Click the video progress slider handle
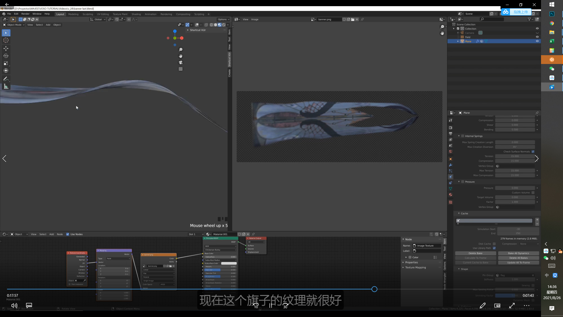The image size is (563, 317). point(374,289)
